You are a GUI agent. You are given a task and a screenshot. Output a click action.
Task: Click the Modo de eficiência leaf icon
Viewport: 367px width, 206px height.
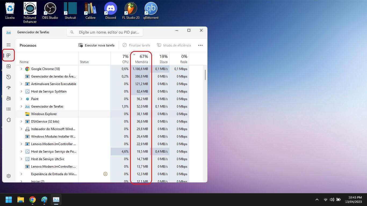(159, 45)
